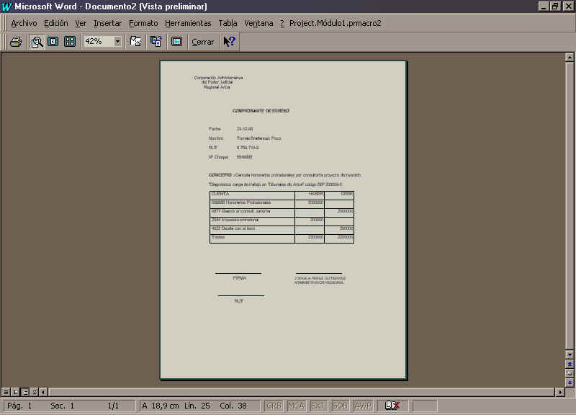This screenshot has width=576, height=415.
Task: Click the spelling status book icon
Action: point(392,406)
